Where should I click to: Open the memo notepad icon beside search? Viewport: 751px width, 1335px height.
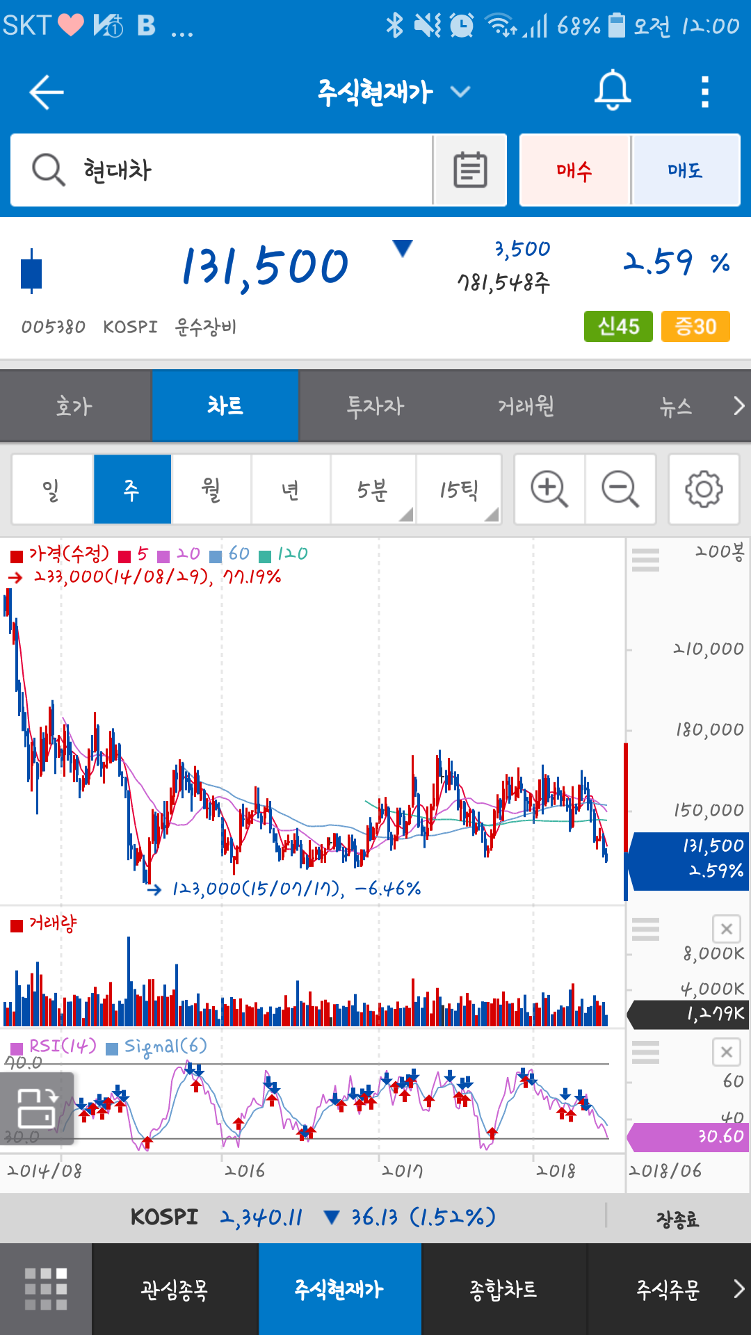tap(470, 170)
